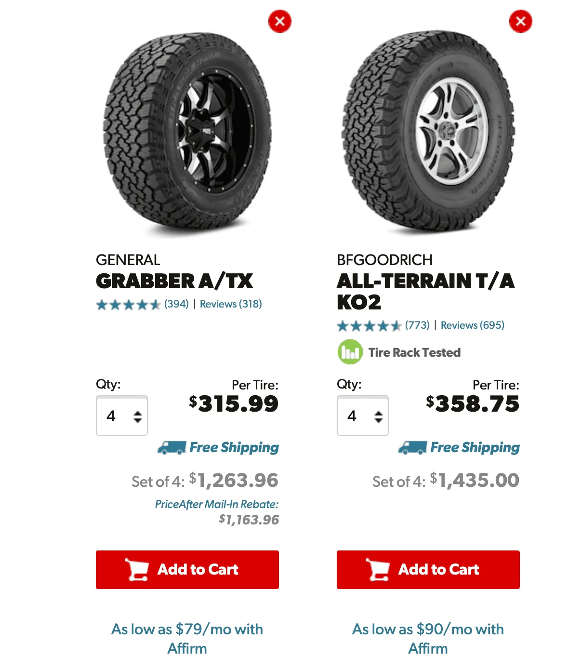Click the KO2 free shipping truck icon

coord(412,448)
